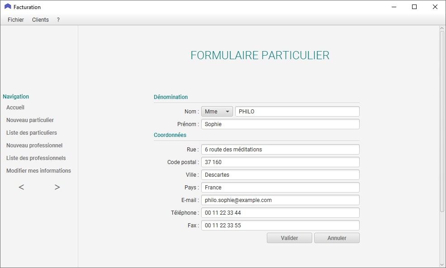Maximize the Facturation window

click(414, 7)
